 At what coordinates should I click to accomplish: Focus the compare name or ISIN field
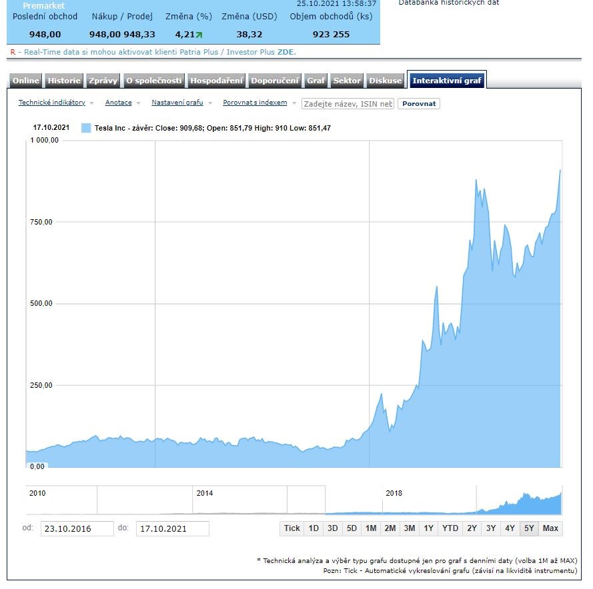[348, 104]
